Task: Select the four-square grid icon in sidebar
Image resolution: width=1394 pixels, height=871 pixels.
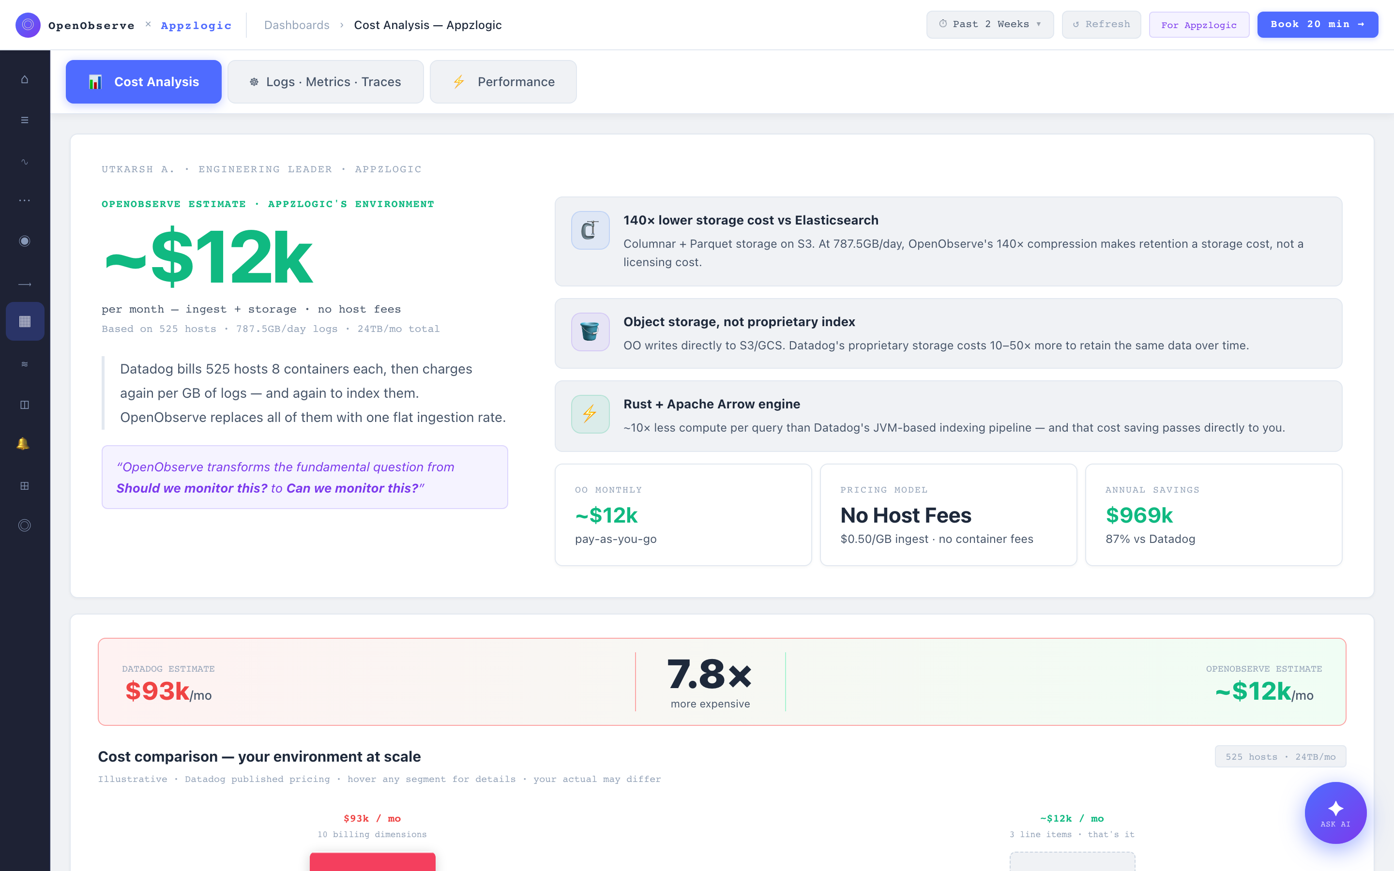Action: point(25,486)
